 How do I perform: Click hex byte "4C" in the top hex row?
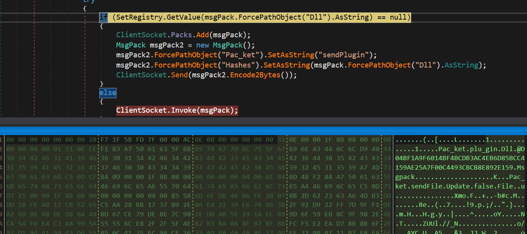(187, 140)
